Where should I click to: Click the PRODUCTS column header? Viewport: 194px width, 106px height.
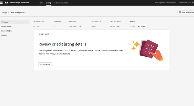coord(57,21)
